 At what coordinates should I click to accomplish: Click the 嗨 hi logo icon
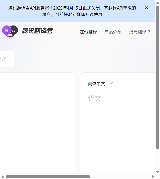[10, 31]
